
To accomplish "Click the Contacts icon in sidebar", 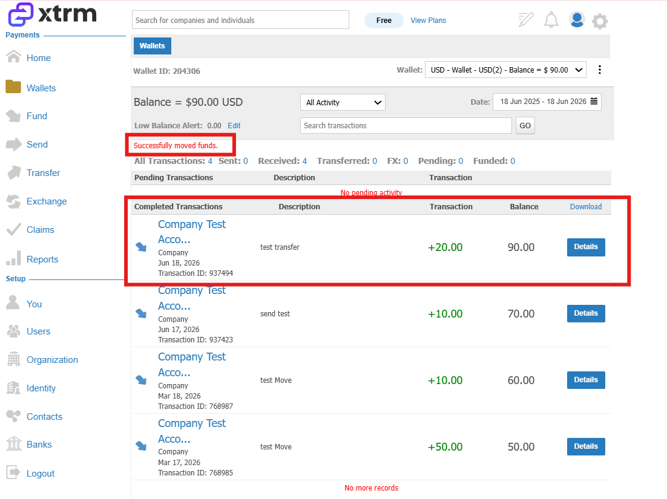I will [13, 416].
